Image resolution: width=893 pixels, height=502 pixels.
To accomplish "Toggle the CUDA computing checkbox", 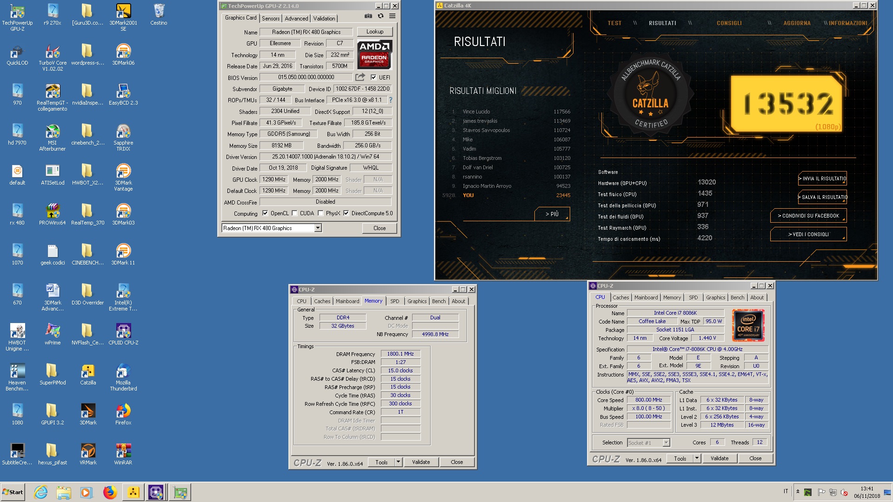I will pyautogui.click(x=294, y=213).
